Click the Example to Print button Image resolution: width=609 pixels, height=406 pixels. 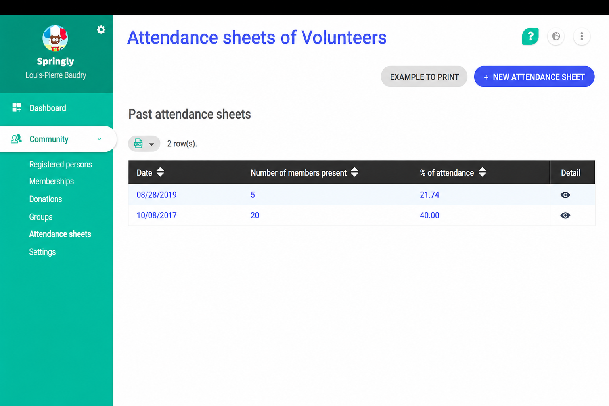tap(424, 77)
